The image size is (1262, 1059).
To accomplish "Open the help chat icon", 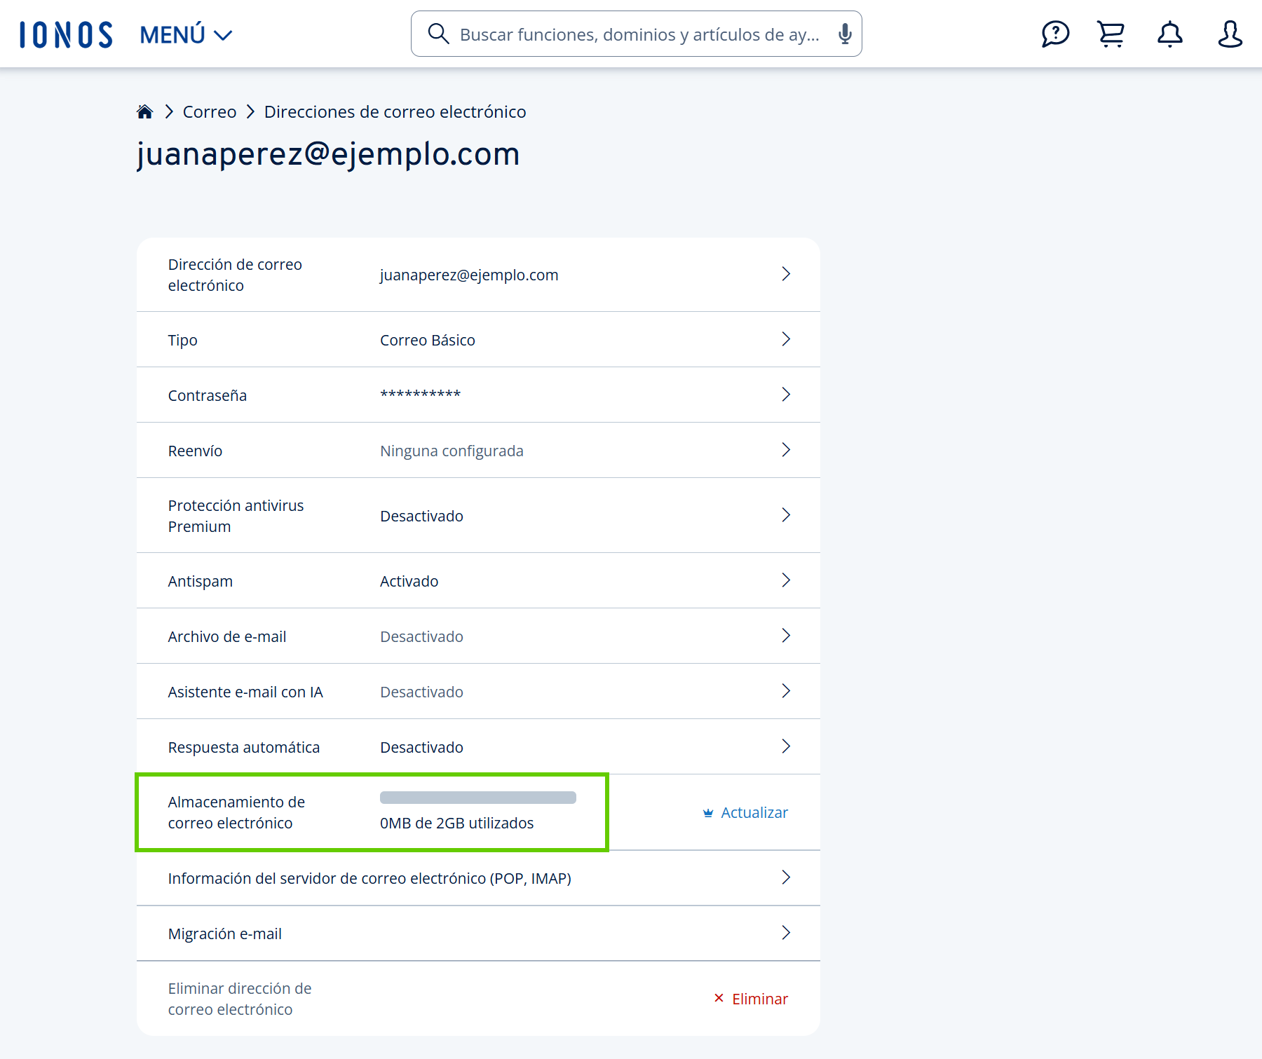I will click(1054, 34).
